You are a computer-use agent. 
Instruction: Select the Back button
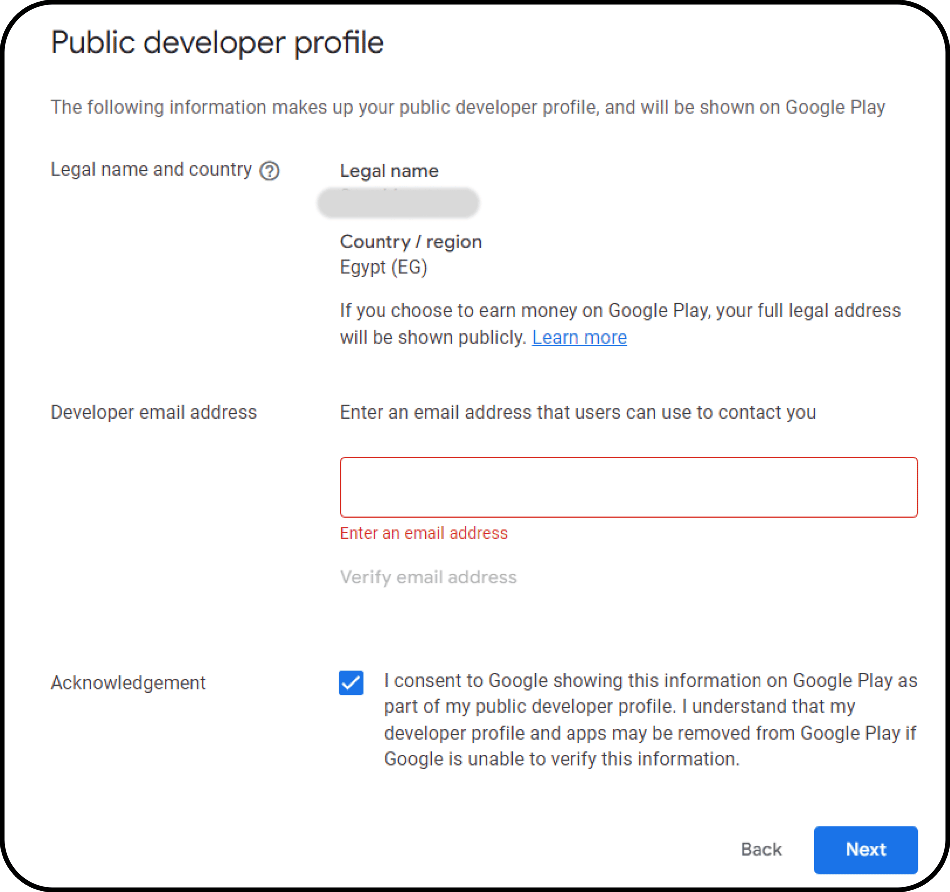tap(761, 850)
